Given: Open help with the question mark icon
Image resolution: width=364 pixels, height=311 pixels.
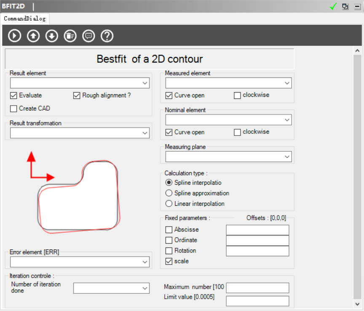Looking at the screenshot, I should click(x=107, y=36).
